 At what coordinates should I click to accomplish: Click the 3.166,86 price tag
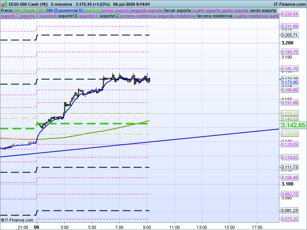[x=290, y=90]
